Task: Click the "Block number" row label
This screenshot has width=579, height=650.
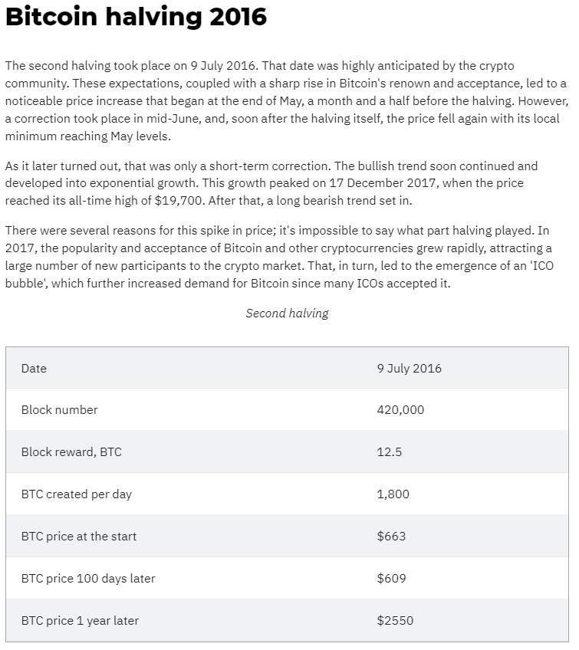Action: coord(59,409)
